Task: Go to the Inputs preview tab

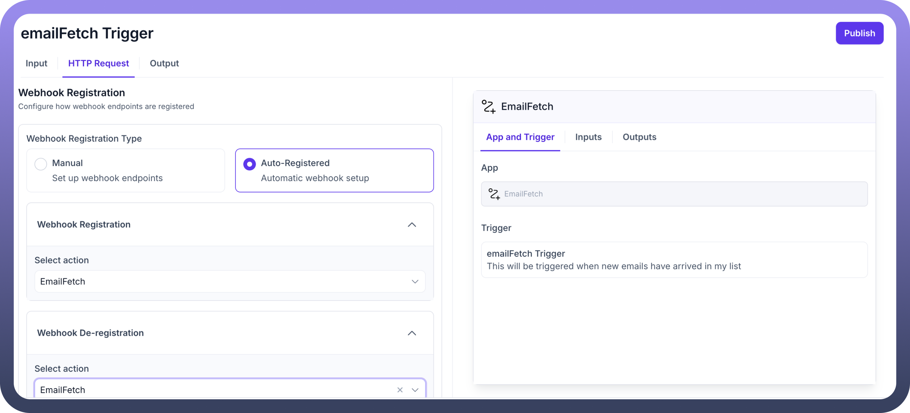Action: (x=588, y=137)
